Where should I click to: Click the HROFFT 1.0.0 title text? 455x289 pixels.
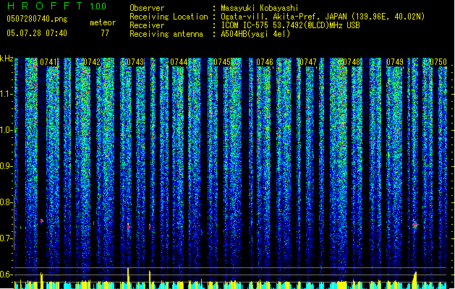(57, 6)
